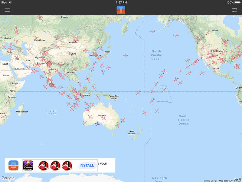This screenshot has width=242, height=182.
Task: Click the Madagascar label
Action: pos(22,112)
